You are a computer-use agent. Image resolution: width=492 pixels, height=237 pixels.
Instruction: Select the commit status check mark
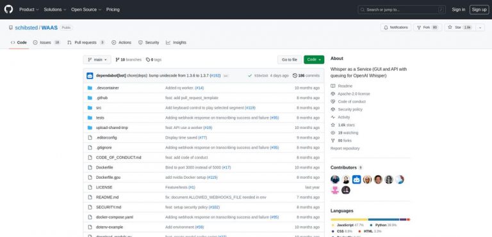[250, 75]
